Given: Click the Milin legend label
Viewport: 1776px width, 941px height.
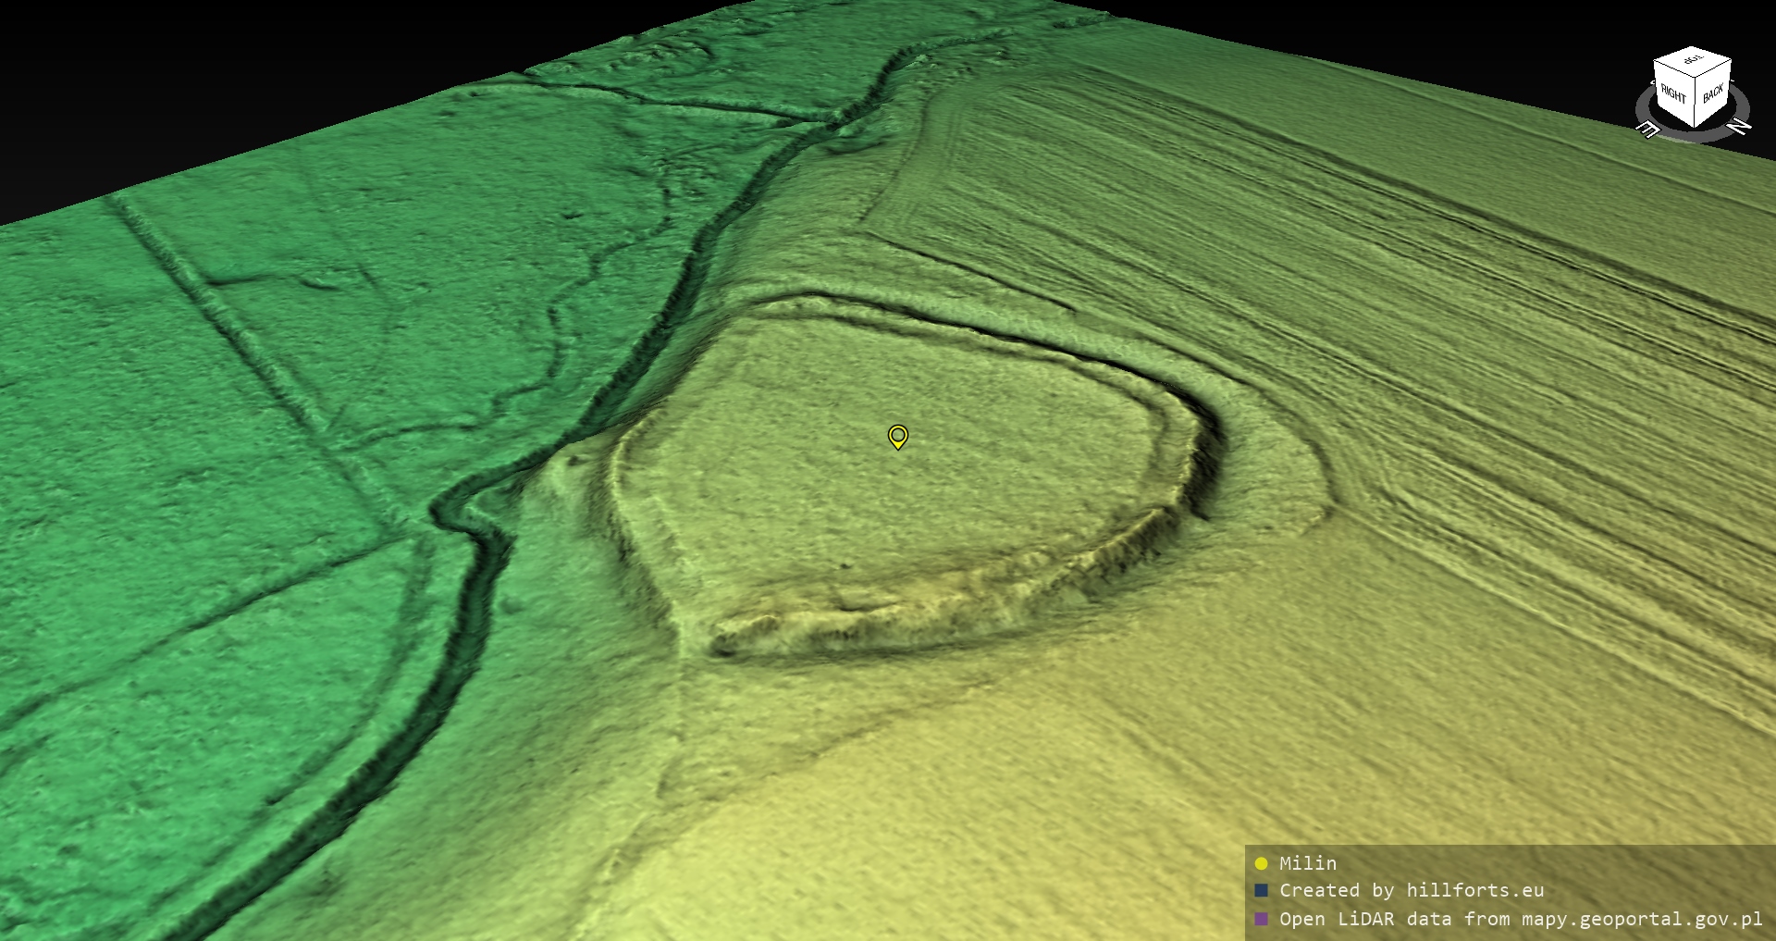Looking at the screenshot, I should pyautogui.click(x=1307, y=863).
